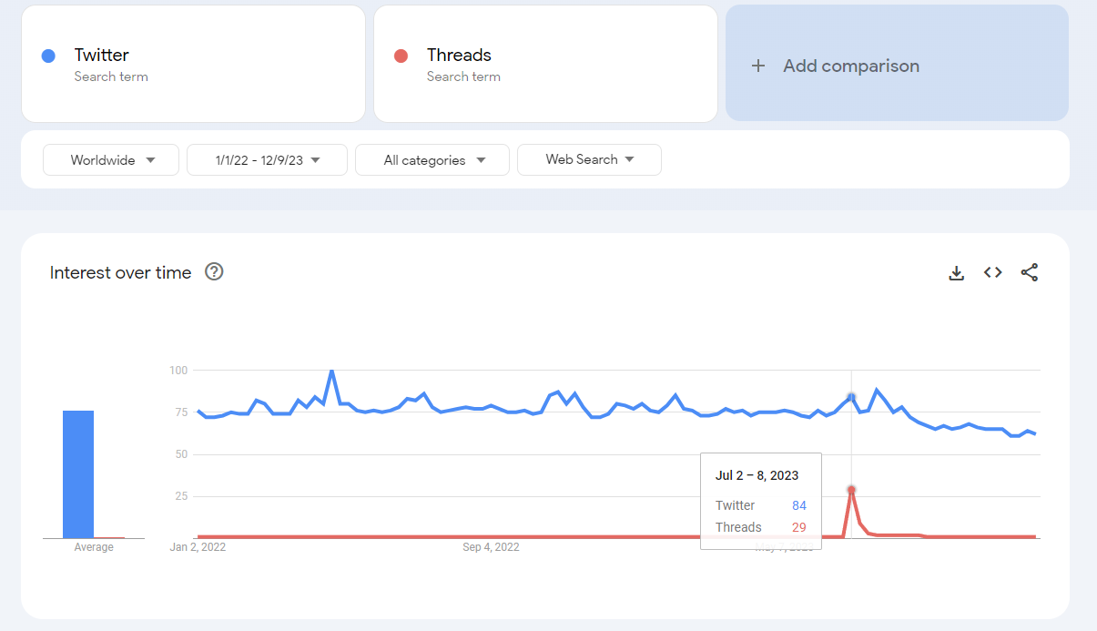This screenshot has height=631, width=1097.
Task: Click the Jul 2 – 8, 2023 tooltip
Action: coord(761,501)
